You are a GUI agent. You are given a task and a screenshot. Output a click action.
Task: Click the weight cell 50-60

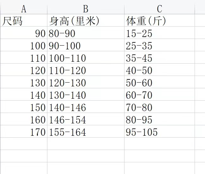coord(159,83)
